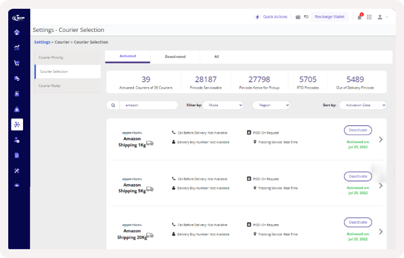Click the 28187 Pincode Serviceable stat
The image size is (404, 258).
pyautogui.click(x=206, y=82)
